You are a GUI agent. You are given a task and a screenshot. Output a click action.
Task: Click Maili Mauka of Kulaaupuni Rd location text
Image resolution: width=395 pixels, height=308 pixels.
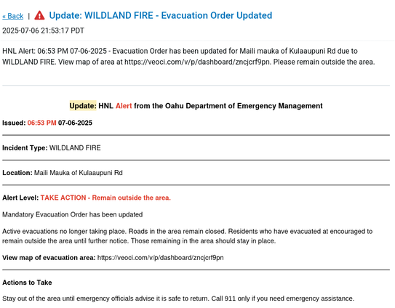pos(79,173)
